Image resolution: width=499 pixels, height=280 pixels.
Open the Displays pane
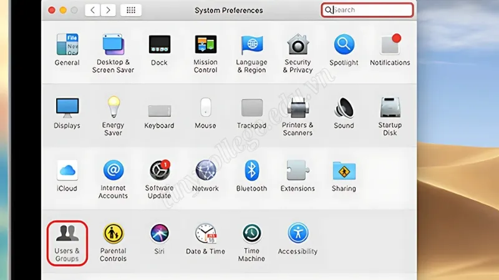[67, 113]
